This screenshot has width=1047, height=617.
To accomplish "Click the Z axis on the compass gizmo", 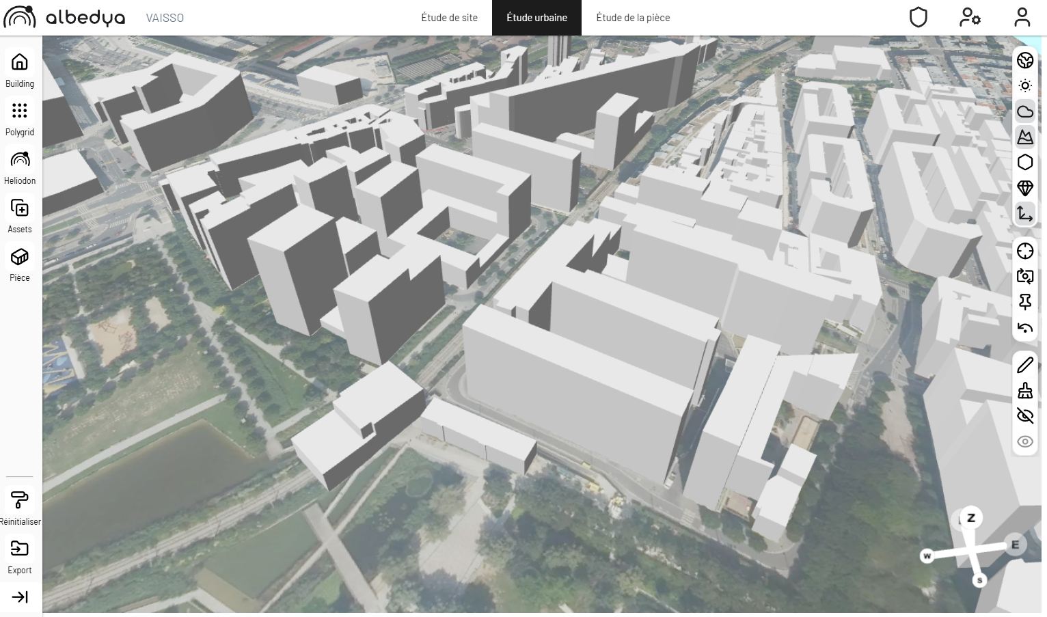I will (x=971, y=518).
